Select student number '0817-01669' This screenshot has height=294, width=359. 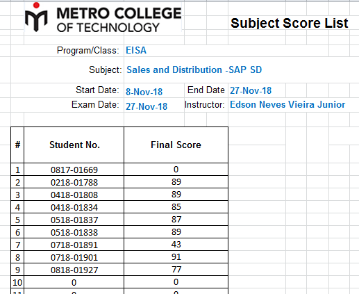tap(74, 170)
